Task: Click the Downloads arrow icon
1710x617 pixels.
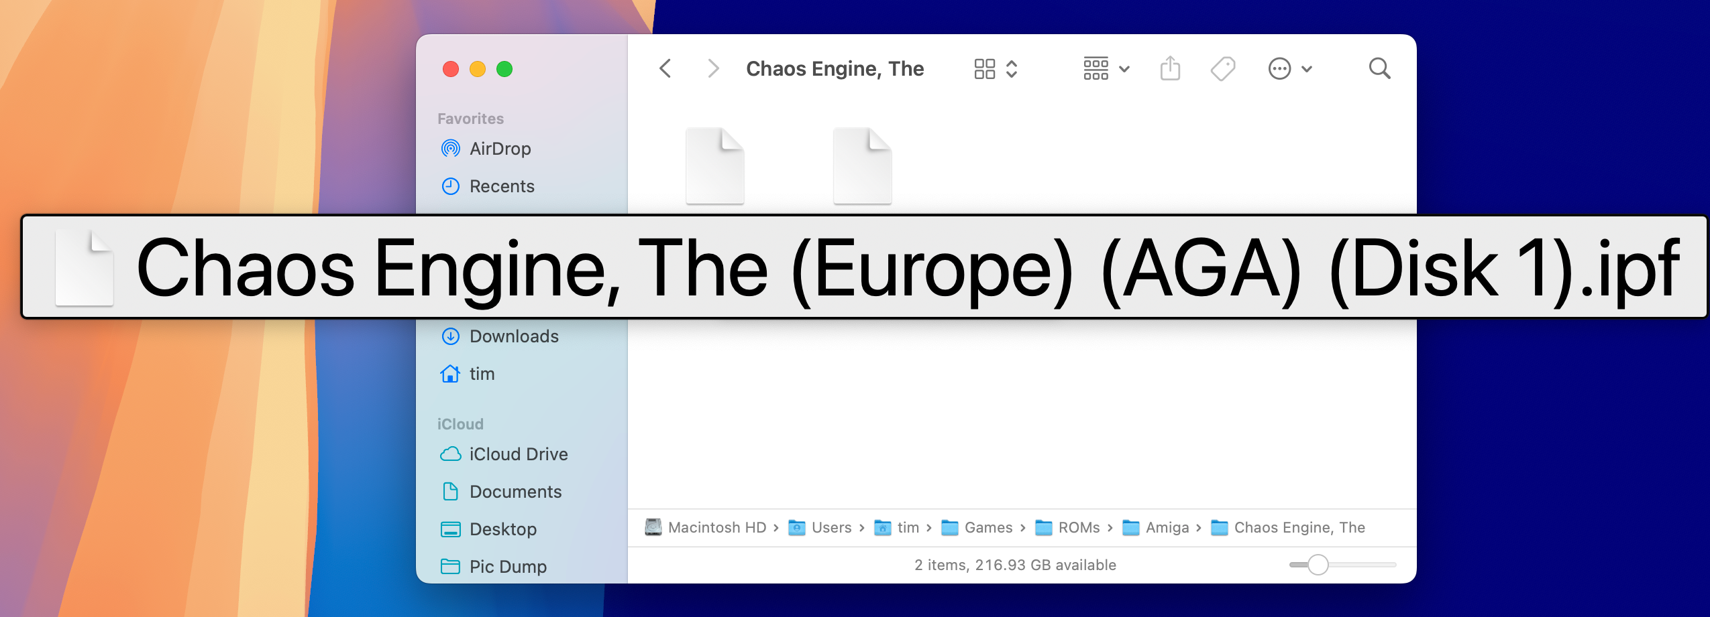Action: pyautogui.click(x=451, y=336)
